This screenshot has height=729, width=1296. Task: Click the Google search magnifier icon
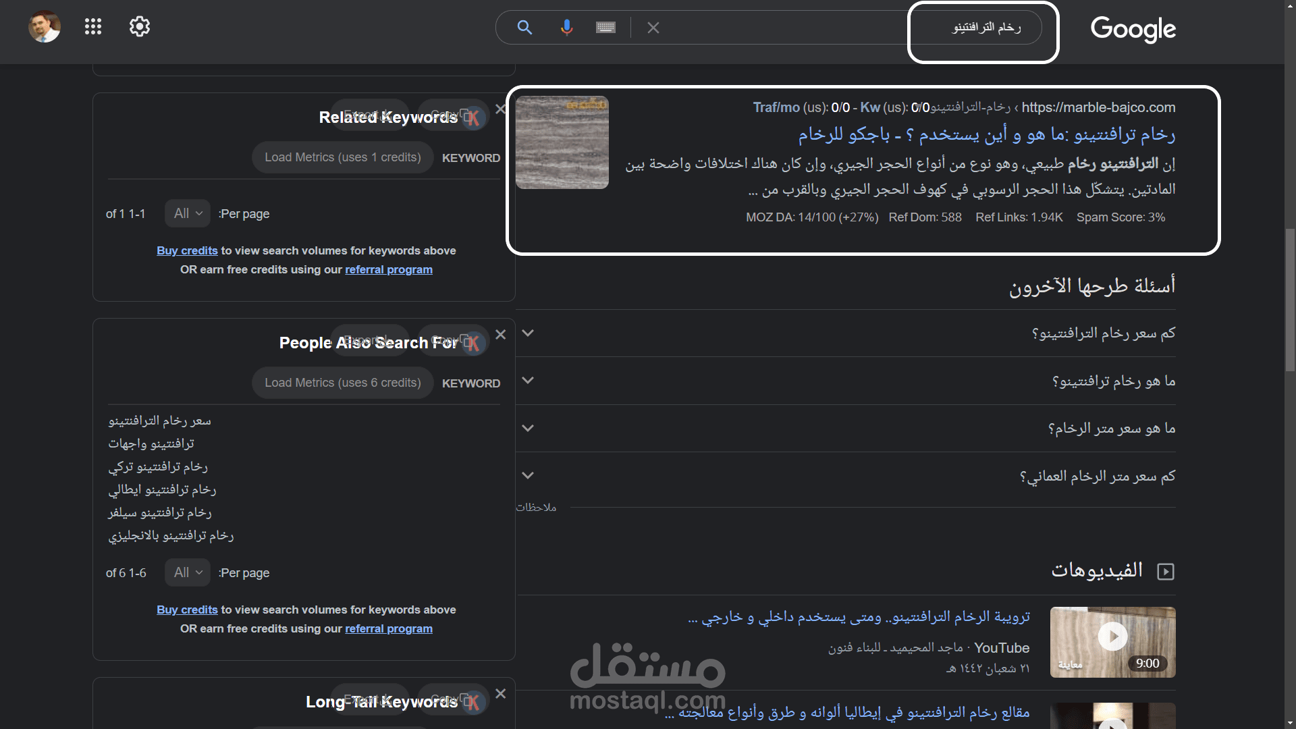click(x=524, y=28)
